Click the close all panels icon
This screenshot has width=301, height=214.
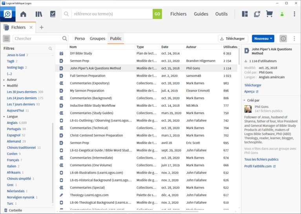(x=257, y=14)
